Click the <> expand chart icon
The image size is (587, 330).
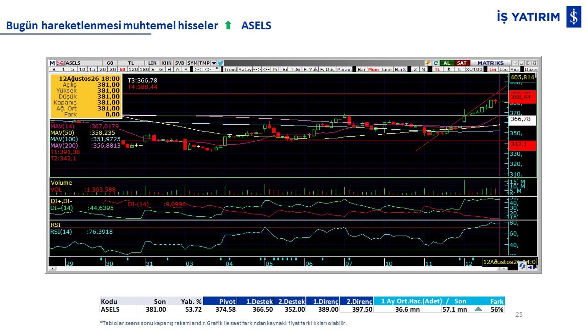point(208,69)
